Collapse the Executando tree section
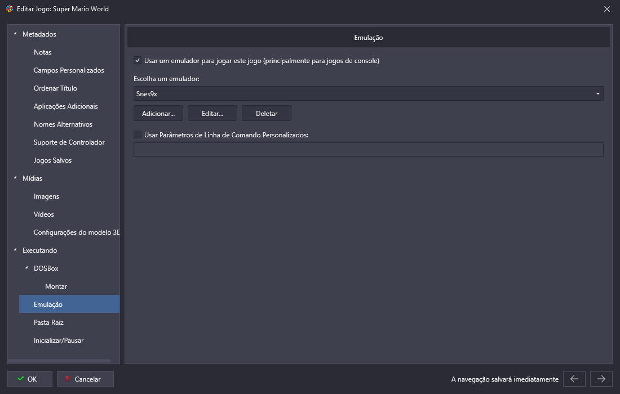 click(x=15, y=250)
